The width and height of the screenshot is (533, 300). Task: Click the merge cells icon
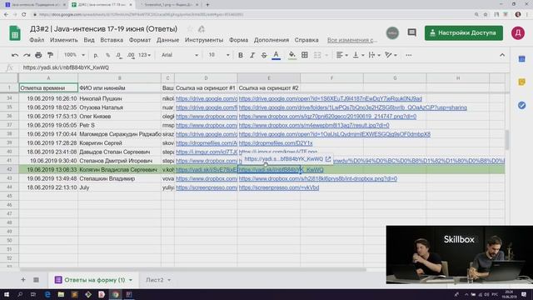click(x=317, y=55)
